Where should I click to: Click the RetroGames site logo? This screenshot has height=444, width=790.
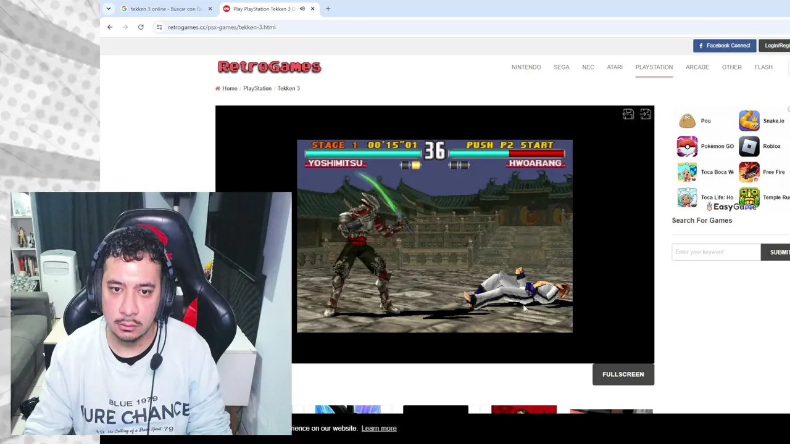[269, 67]
